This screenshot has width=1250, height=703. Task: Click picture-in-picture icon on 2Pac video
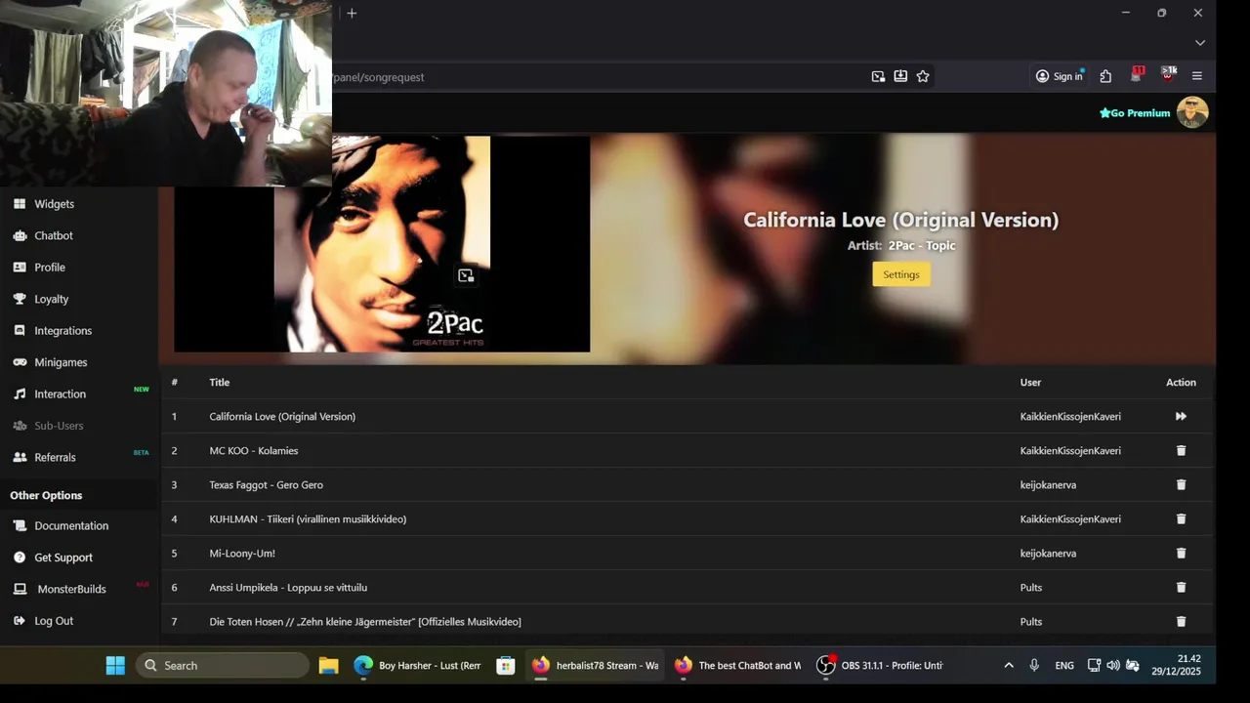coord(466,276)
